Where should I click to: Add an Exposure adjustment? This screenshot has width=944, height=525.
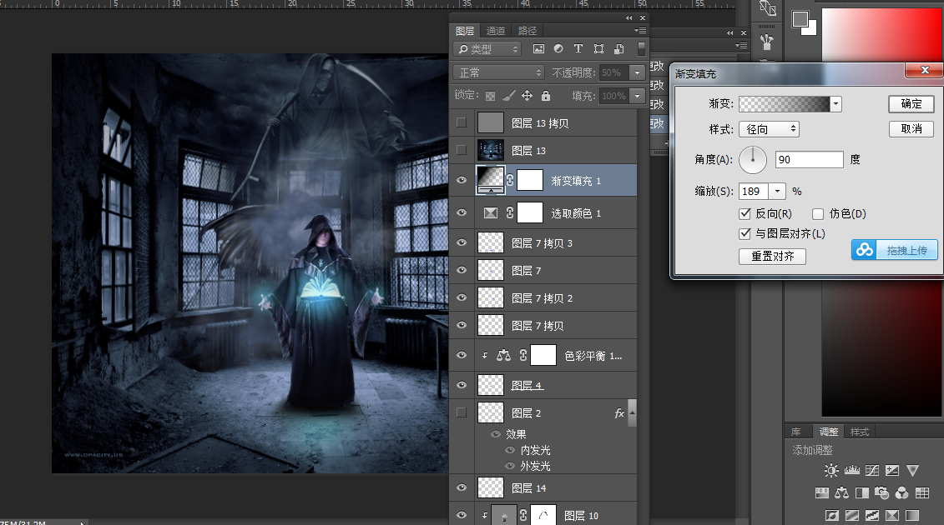[x=892, y=470]
